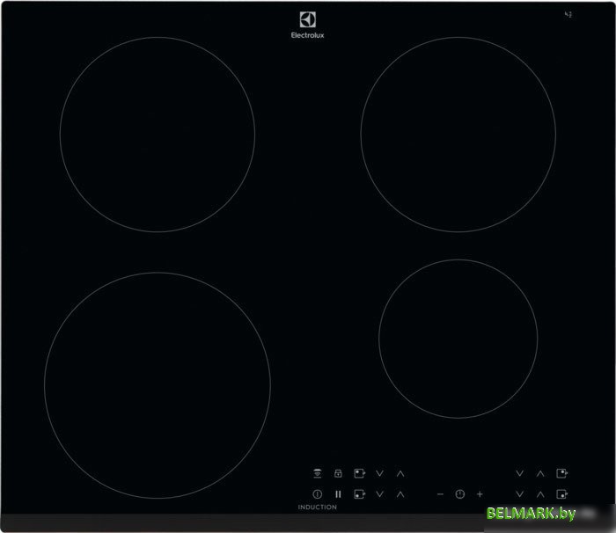Image resolution: width=616 pixels, height=533 pixels.
Task: Select the front-right zone indicator icon
Action: point(561,494)
